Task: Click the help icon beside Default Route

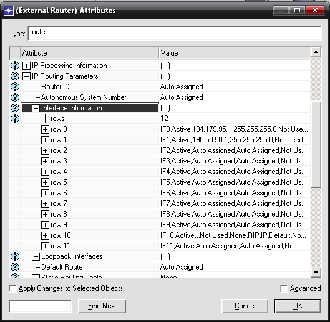Action: point(15,267)
